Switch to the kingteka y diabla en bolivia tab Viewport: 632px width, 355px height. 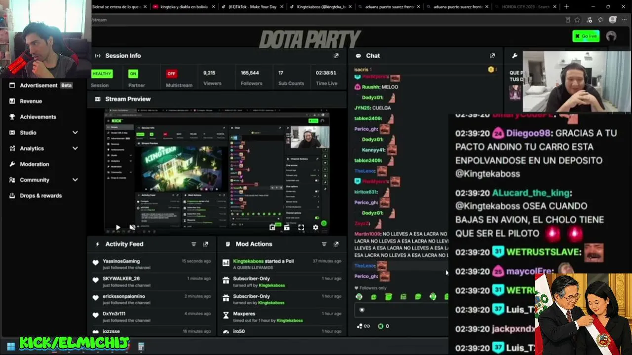(x=183, y=7)
